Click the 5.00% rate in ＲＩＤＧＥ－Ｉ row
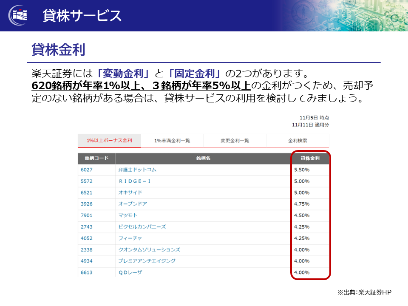 tap(302, 181)
